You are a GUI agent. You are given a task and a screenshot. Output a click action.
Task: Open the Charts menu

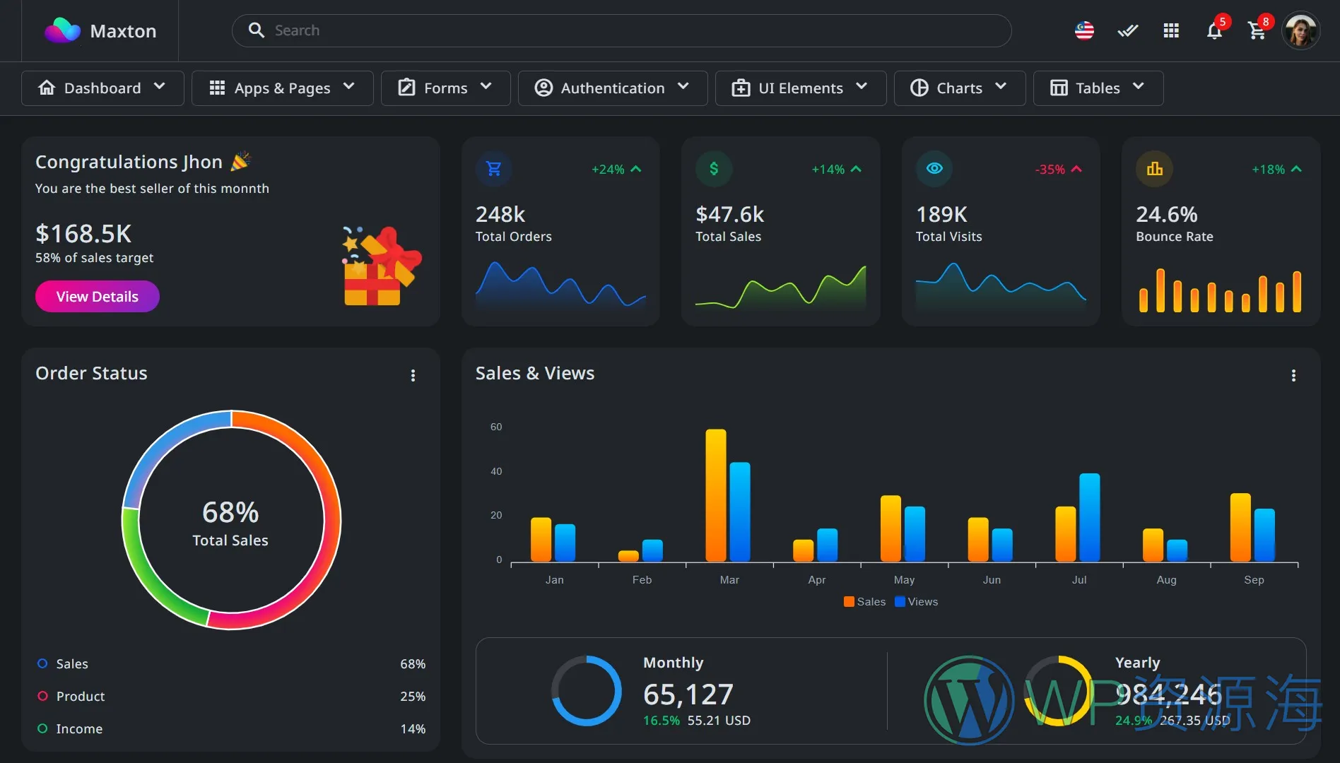pos(959,88)
